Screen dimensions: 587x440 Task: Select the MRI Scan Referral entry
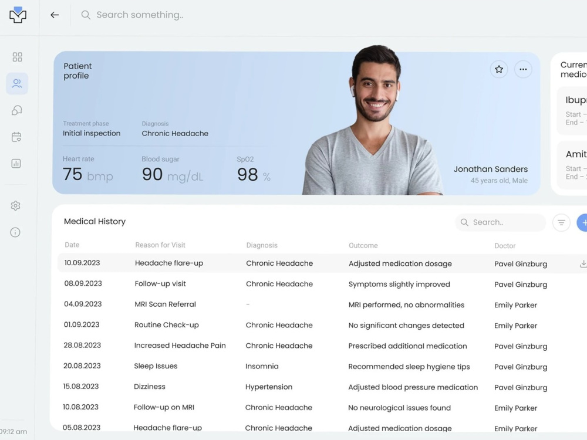165,304
